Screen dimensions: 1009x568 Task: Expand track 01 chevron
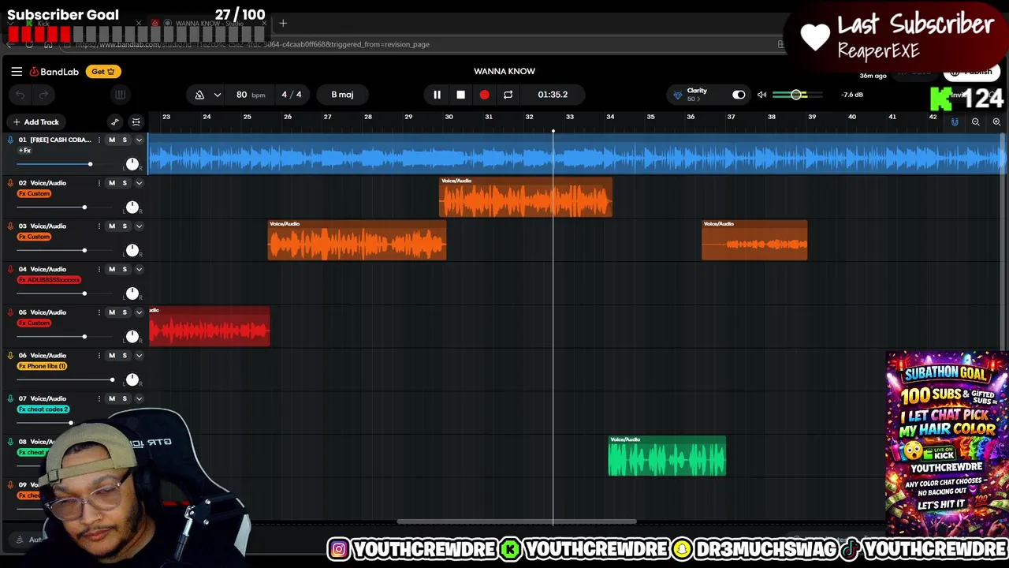(x=139, y=140)
